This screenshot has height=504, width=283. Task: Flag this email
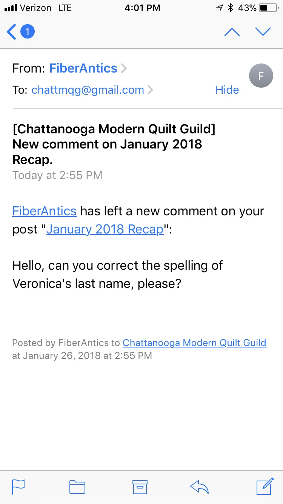coord(18,487)
